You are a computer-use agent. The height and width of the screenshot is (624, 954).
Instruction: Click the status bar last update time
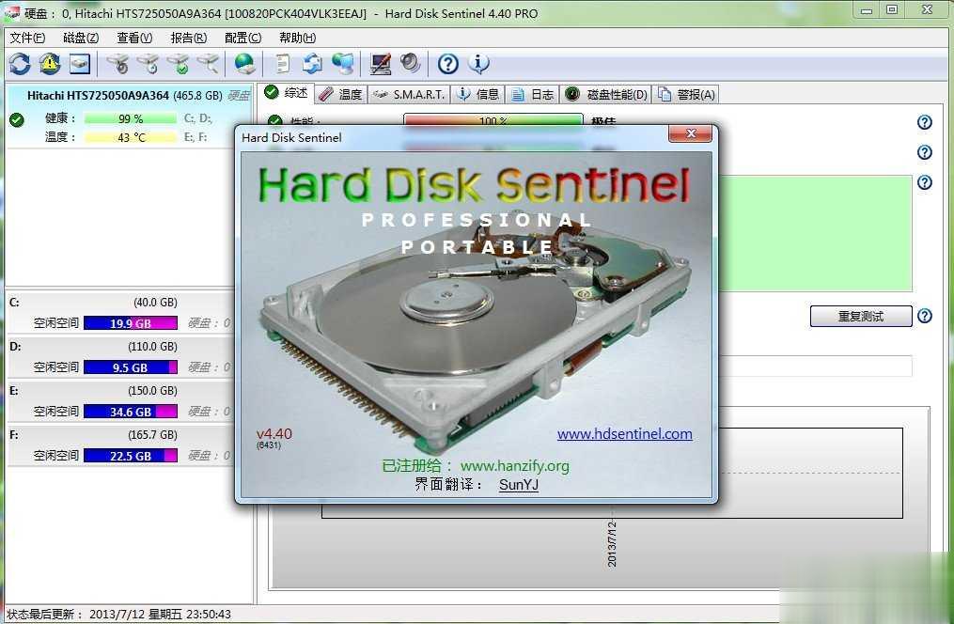[x=118, y=615]
